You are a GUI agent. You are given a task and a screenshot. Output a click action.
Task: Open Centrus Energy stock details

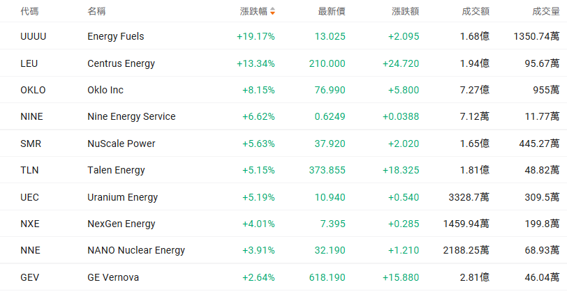[121, 63]
